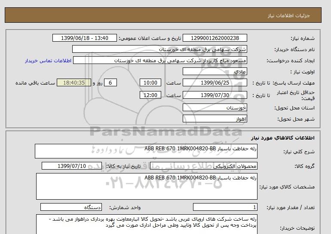Screen dimensions: 331x234
Task: Open the buyer contact information link
Action: (45, 61)
